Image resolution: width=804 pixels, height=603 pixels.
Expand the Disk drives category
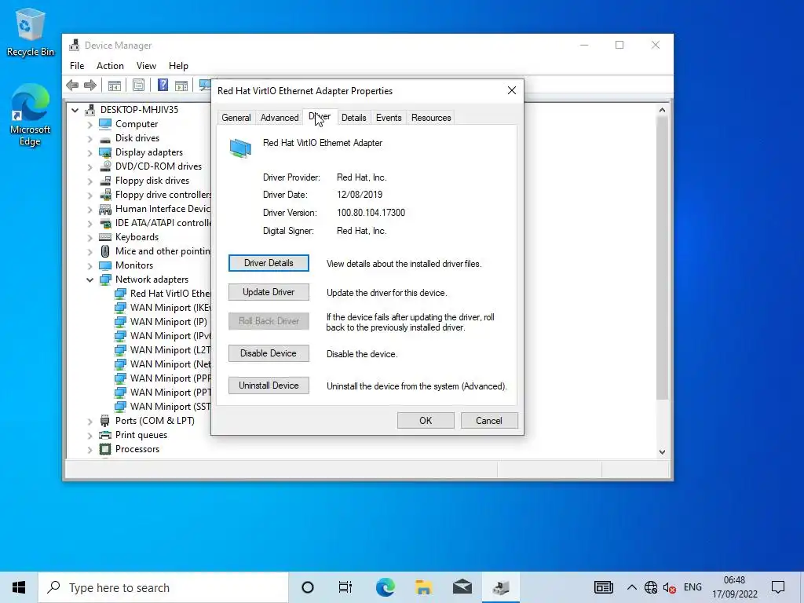tap(90, 138)
